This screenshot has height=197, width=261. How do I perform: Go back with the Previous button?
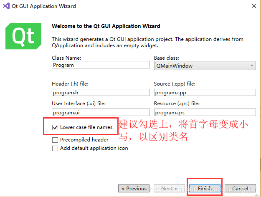134,189
